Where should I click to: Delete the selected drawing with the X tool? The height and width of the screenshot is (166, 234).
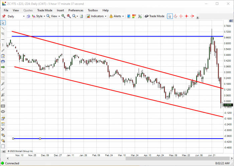click(3, 129)
